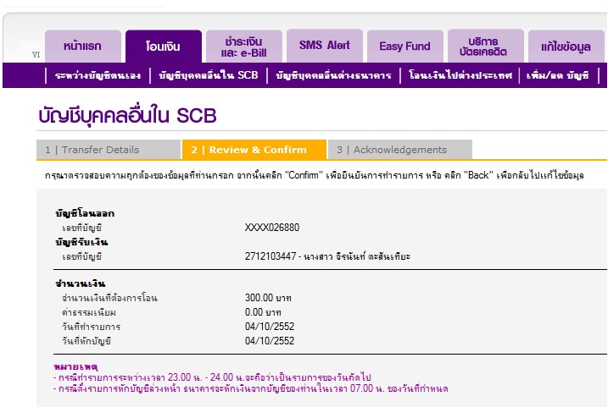Click the note mentioning 07.00 น.

[250, 388]
